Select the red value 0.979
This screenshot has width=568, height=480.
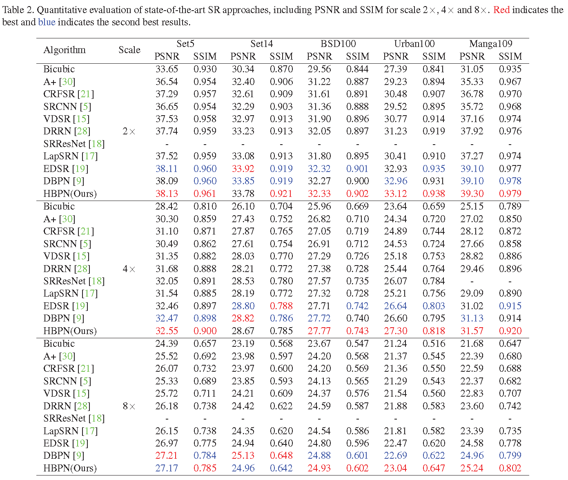point(510,194)
